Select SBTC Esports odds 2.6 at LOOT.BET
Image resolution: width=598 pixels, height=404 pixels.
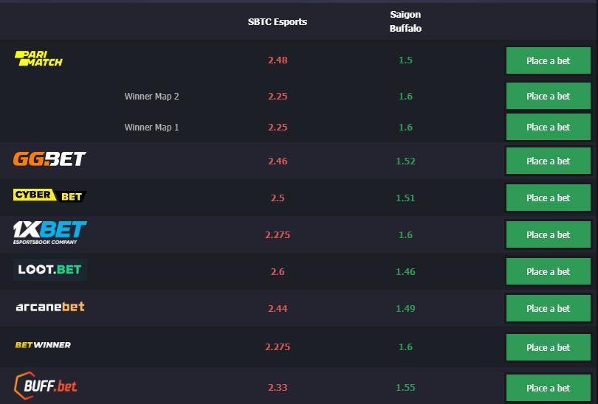278,271
